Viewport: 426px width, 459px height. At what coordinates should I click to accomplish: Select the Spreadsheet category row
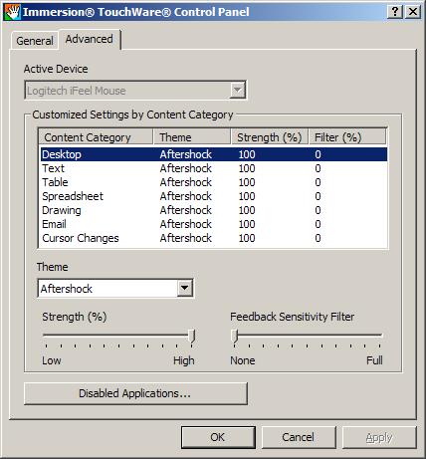point(213,196)
